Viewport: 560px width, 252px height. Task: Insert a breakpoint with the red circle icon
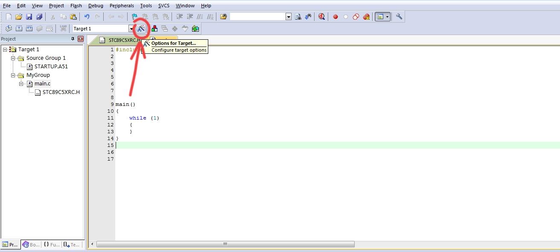coord(335,17)
